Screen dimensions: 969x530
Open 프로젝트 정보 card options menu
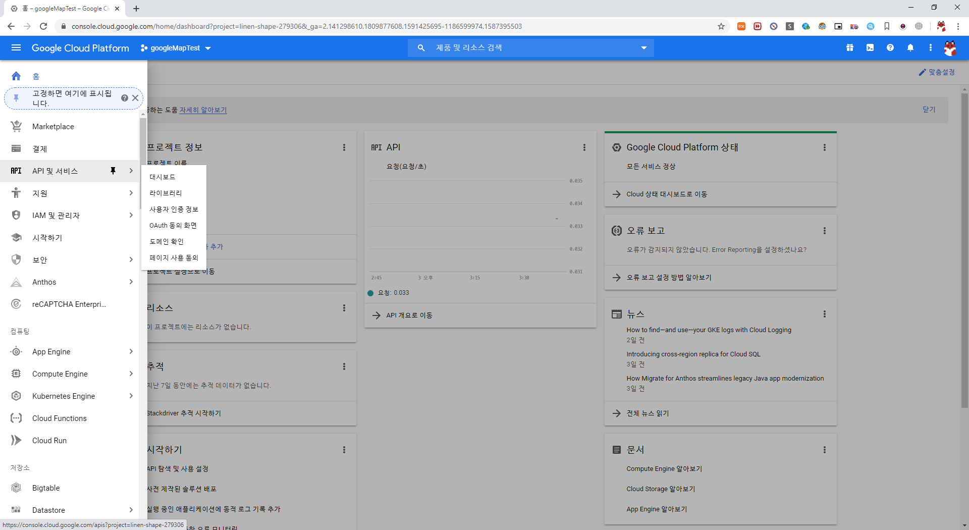[x=344, y=147]
